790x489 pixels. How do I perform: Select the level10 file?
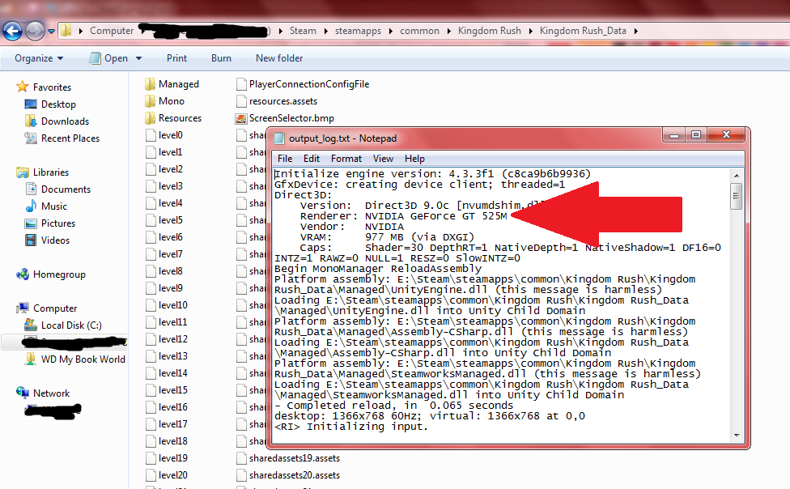click(x=167, y=305)
